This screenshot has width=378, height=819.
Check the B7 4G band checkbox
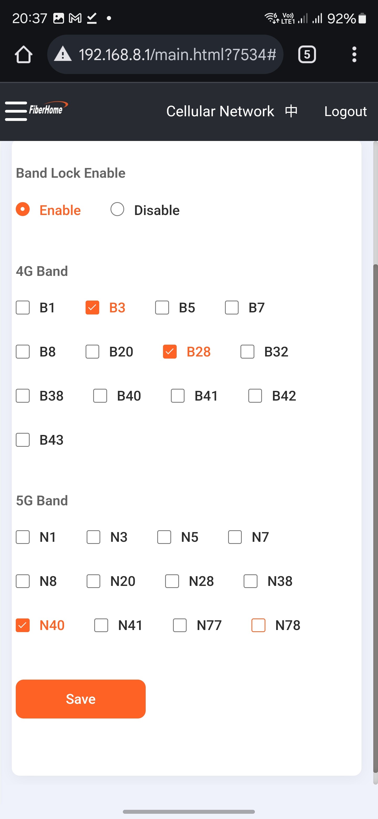(x=232, y=308)
